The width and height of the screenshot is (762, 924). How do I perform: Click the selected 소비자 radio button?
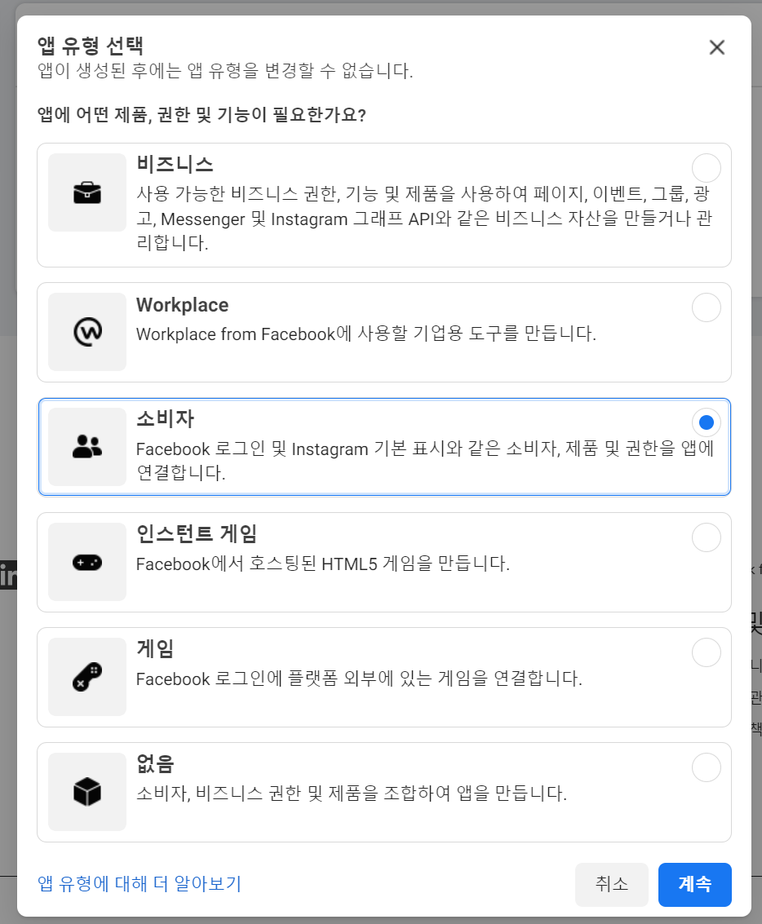(x=706, y=422)
